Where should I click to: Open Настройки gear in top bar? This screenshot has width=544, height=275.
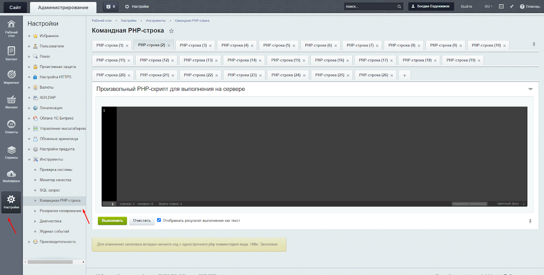coord(137,6)
